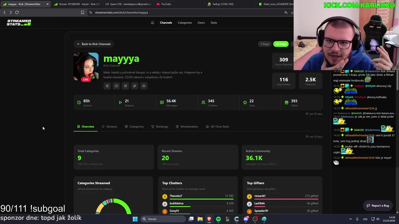Open Categories in the top navigation
The height and width of the screenshot is (224, 399).
tap(185, 23)
